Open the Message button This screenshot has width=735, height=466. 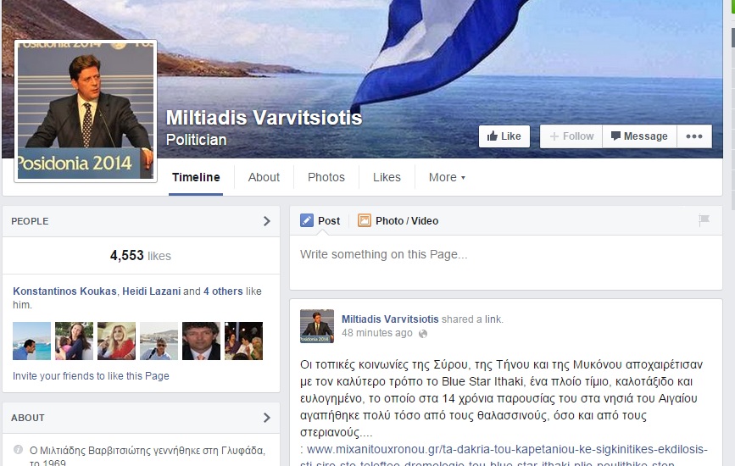639,136
